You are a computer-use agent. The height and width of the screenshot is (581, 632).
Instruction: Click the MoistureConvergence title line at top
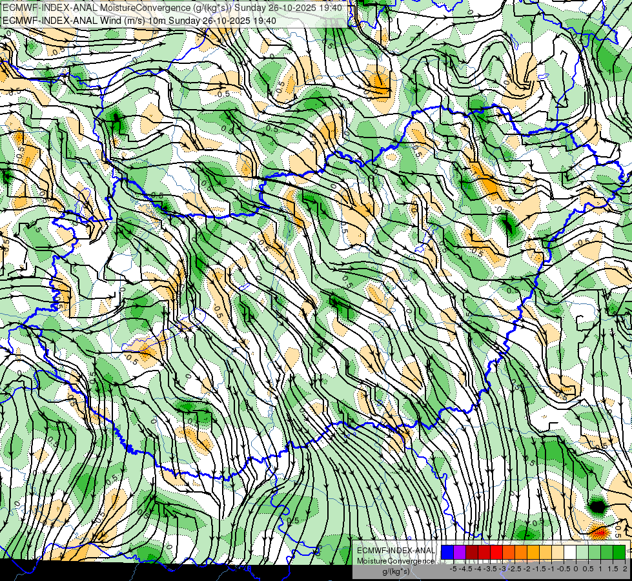pos(173,8)
